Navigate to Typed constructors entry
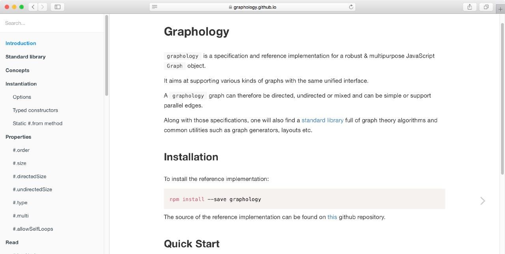Viewport: 505px width, 254px height. [x=35, y=110]
